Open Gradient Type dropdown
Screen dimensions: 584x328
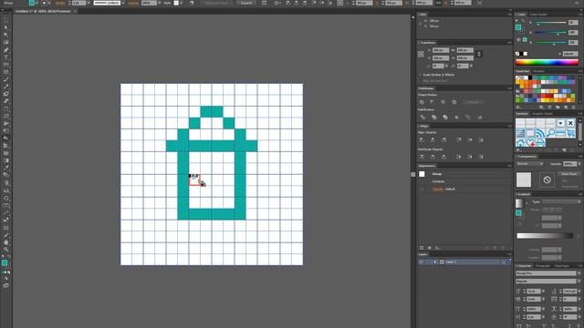[x=561, y=201]
